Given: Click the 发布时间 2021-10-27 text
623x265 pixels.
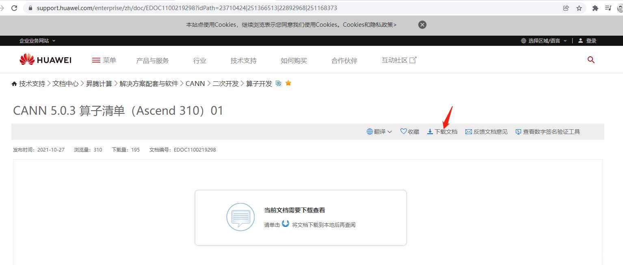Looking at the screenshot, I should click(39, 150).
